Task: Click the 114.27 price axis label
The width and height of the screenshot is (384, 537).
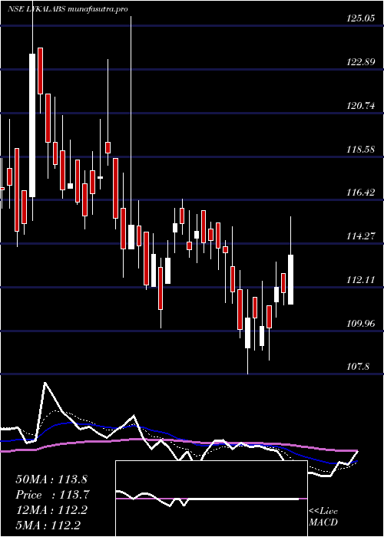Action: pos(360,236)
